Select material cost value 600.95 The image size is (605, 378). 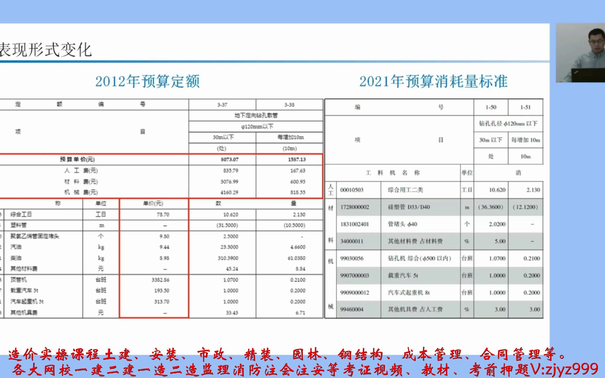point(298,182)
